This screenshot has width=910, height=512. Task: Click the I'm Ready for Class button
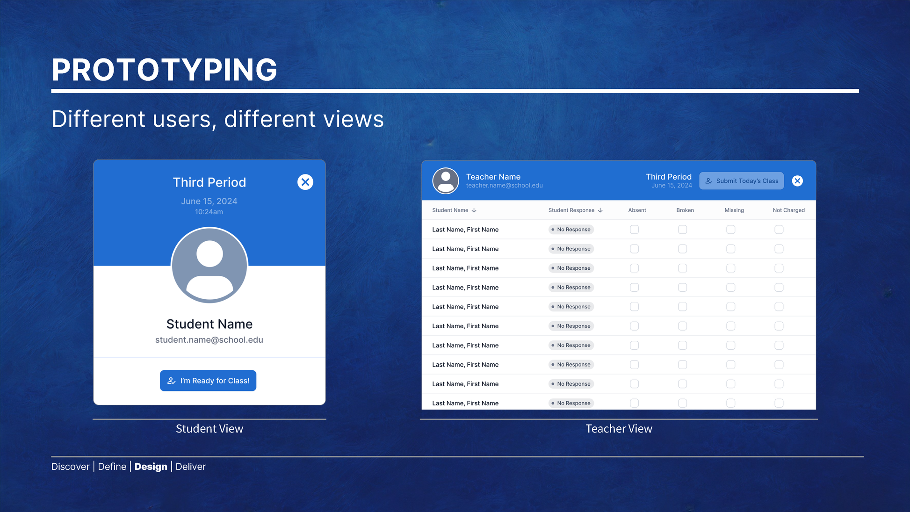208,381
